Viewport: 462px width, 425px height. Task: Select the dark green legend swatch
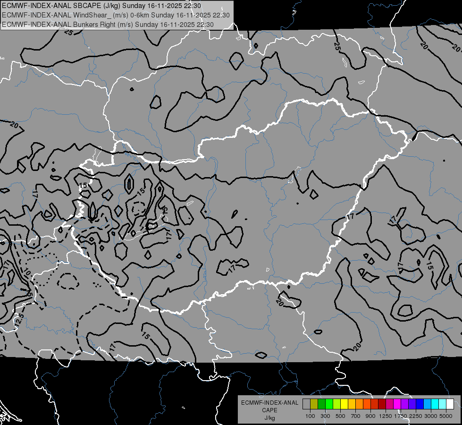click(x=321, y=404)
